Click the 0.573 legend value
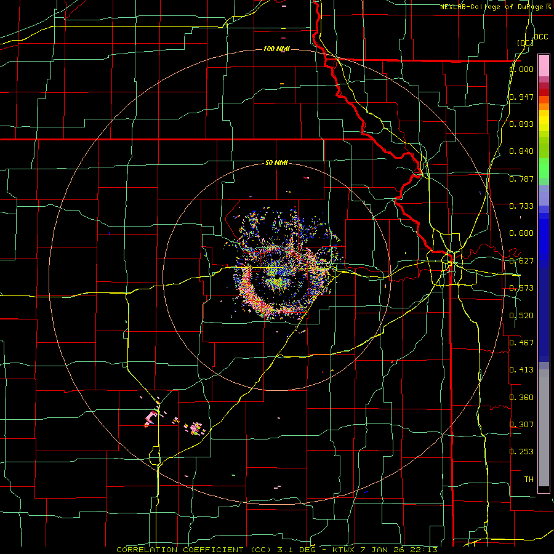The width and height of the screenshot is (554, 554). [521, 288]
